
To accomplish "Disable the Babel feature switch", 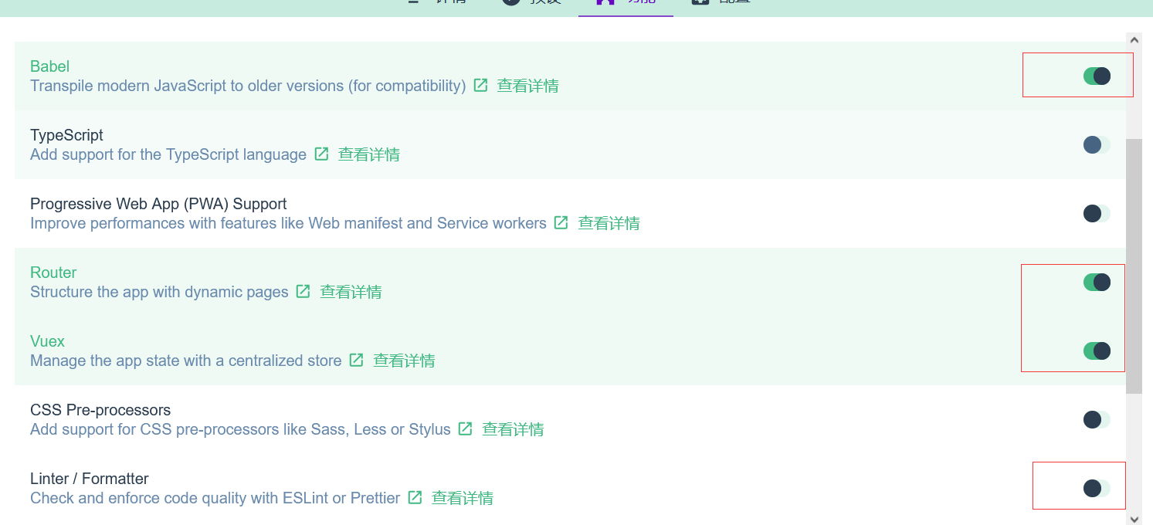I will click(1097, 76).
